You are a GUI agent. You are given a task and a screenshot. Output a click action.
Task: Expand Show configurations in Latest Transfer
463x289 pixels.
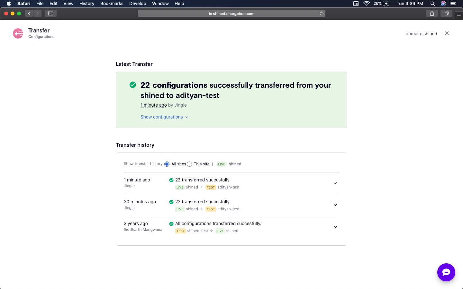tap(164, 117)
